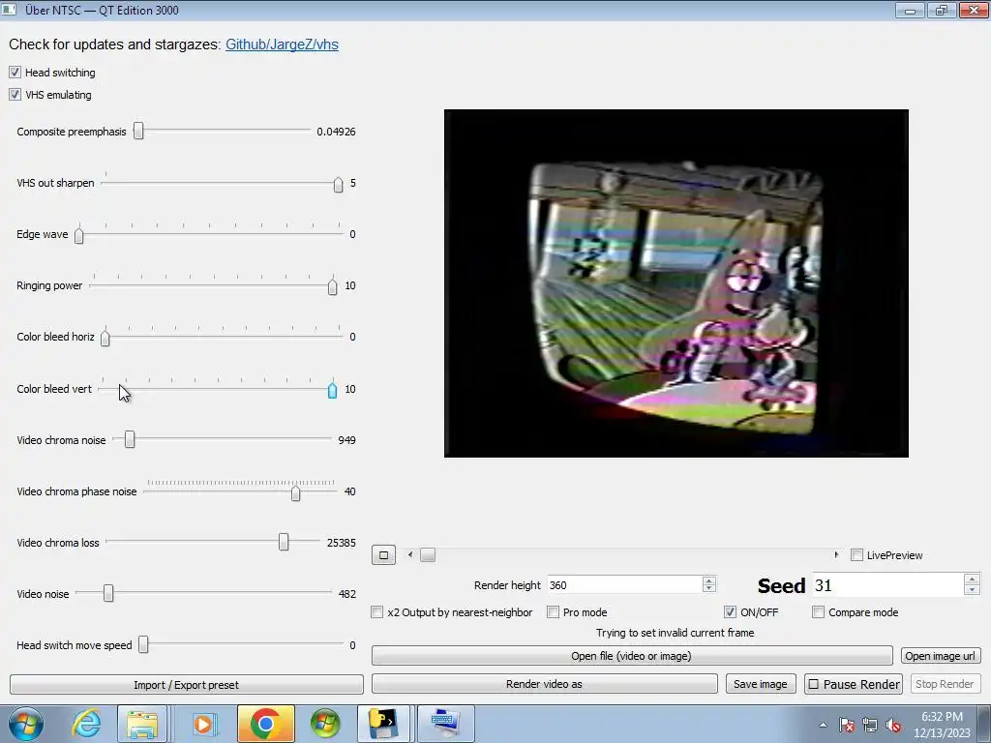Click the Ringing power slider handle
This screenshot has height=743, width=991.
click(333, 286)
